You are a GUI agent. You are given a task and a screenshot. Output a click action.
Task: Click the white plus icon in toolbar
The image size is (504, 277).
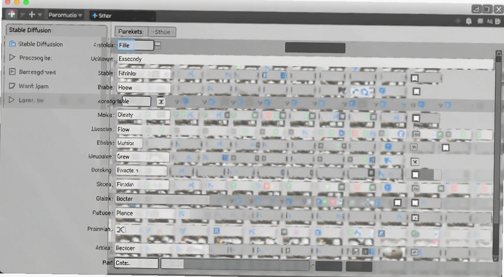(31, 14)
